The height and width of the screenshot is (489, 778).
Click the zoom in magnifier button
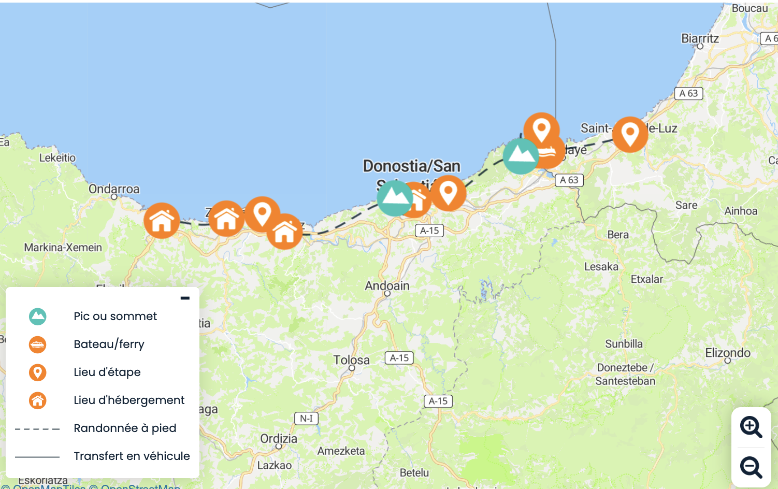751,427
